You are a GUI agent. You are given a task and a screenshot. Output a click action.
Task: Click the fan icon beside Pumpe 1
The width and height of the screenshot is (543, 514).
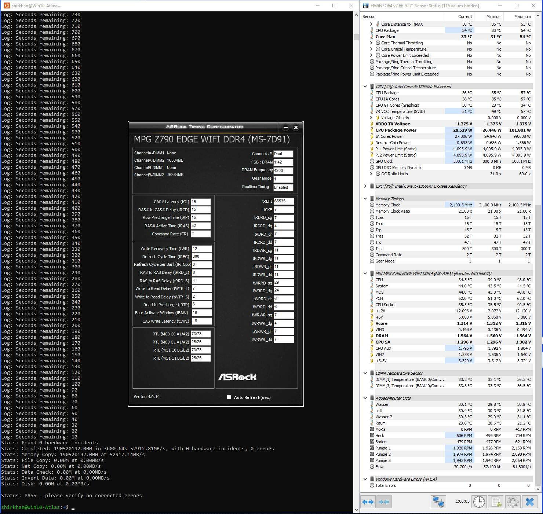pos(372,448)
